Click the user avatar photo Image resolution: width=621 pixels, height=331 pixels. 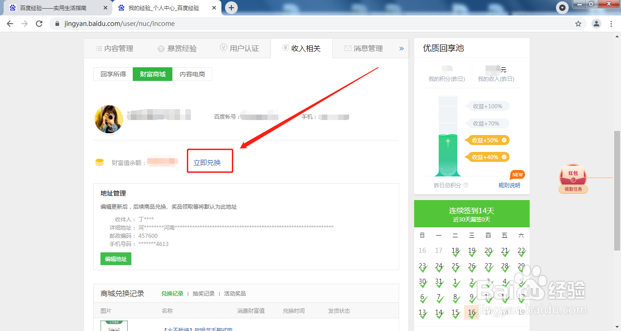(109, 119)
